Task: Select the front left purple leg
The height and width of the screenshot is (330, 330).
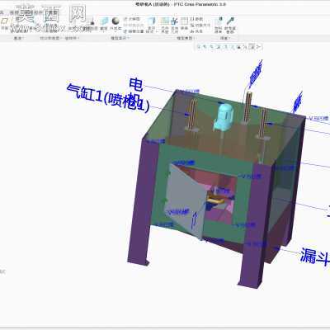Action: tap(143, 202)
